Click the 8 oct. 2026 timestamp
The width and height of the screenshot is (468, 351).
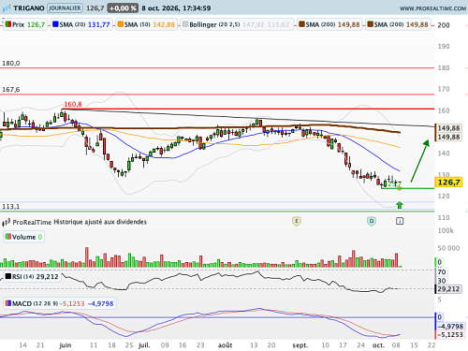click(176, 8)
